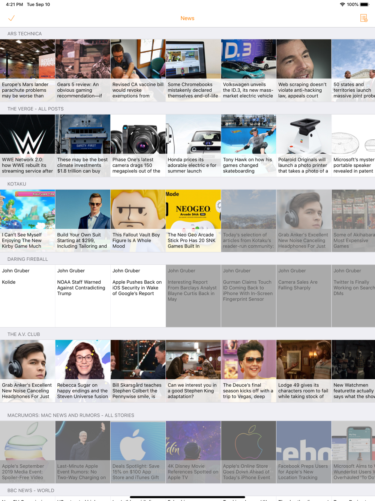Open Camera Sales Are Falling Sharply post
Screen dimensions: 375x501
(x=304, y=296)
